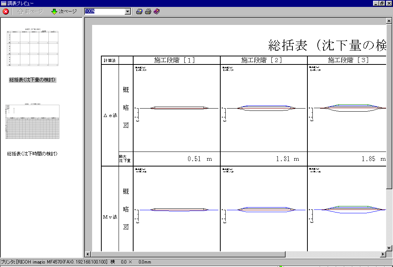393x267 pixels.
Task: Click the horizontal scrollbar left arrow
Action: coord(88,254)
